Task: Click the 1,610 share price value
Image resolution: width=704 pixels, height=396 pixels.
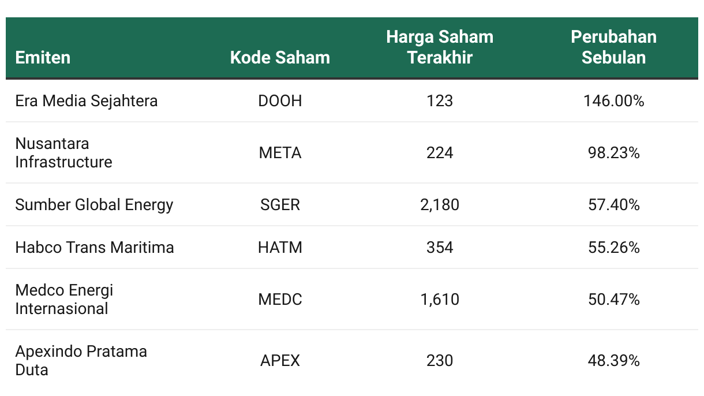Action: (x=440, y=300)
